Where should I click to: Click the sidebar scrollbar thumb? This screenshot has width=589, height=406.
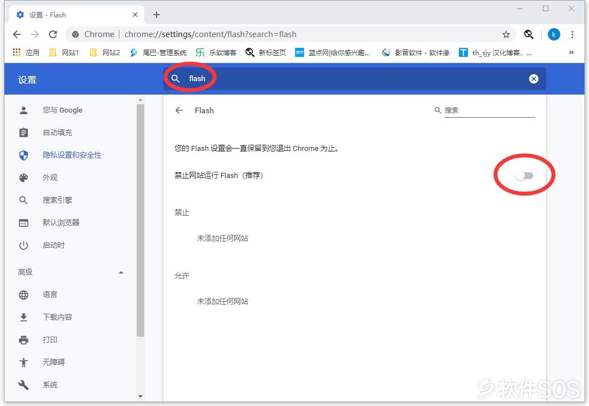(x=140, y=221)
